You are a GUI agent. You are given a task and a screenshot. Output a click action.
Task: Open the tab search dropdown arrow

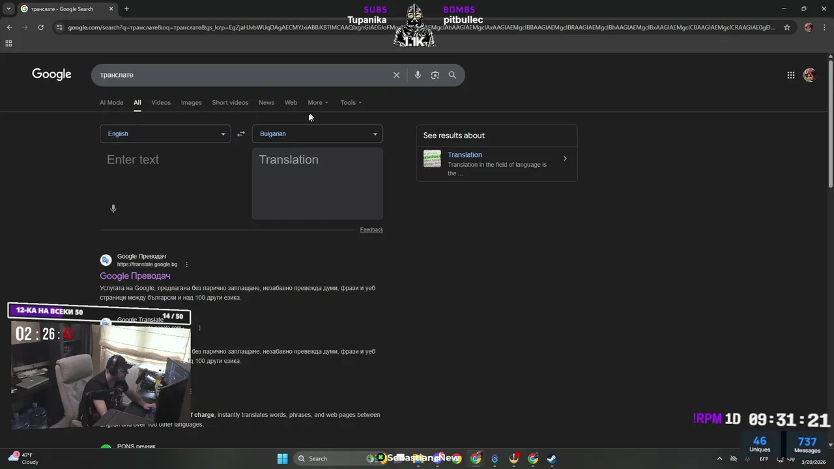point(8,9)
